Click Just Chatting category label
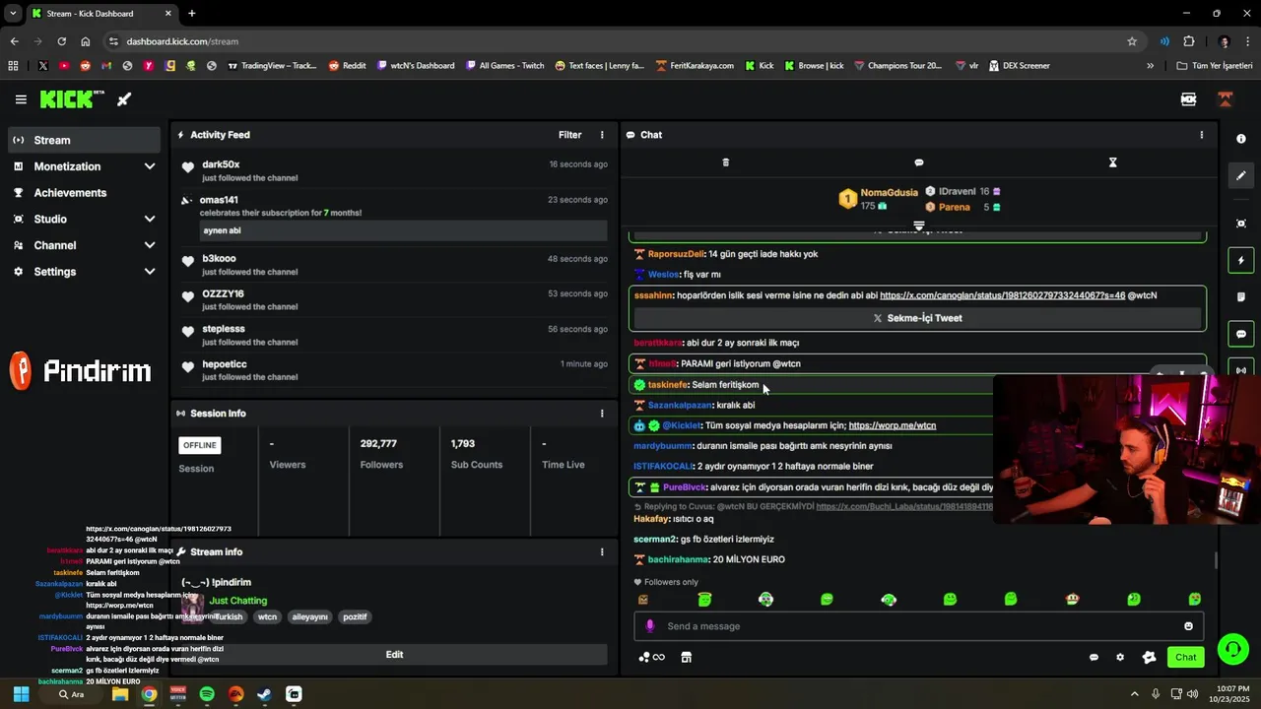Screen dimensions: 1261x709 (x=238, y=601)
